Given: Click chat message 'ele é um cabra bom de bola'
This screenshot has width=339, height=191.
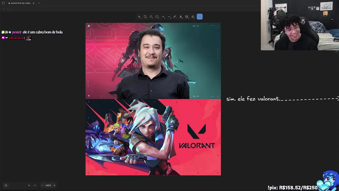Looking at the screenshot, I should click(x=43, y=32).
